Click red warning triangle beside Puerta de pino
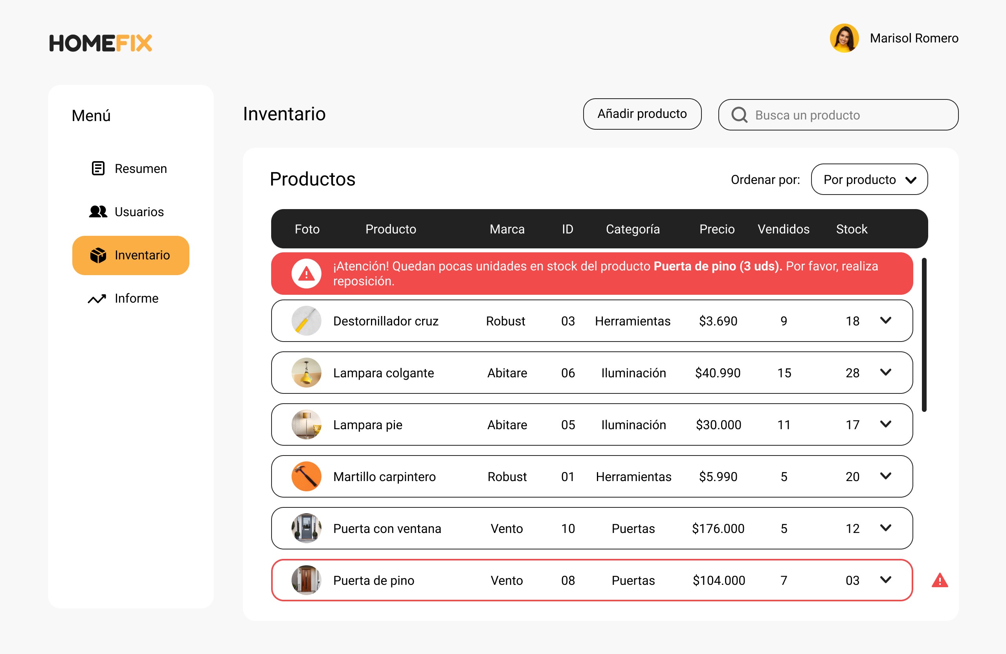The image size is (1006, 654). pos(940,581)
